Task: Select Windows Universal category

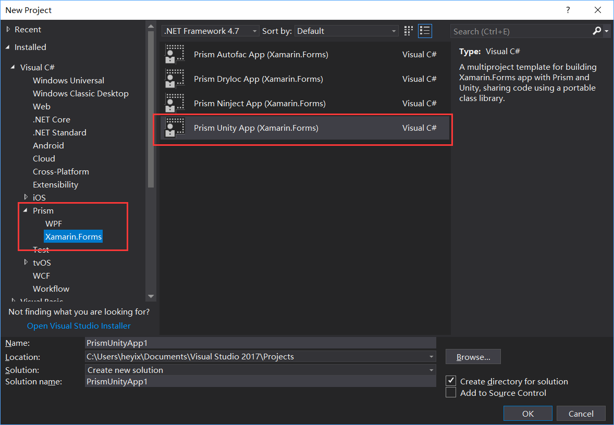Action: [68, 81]
